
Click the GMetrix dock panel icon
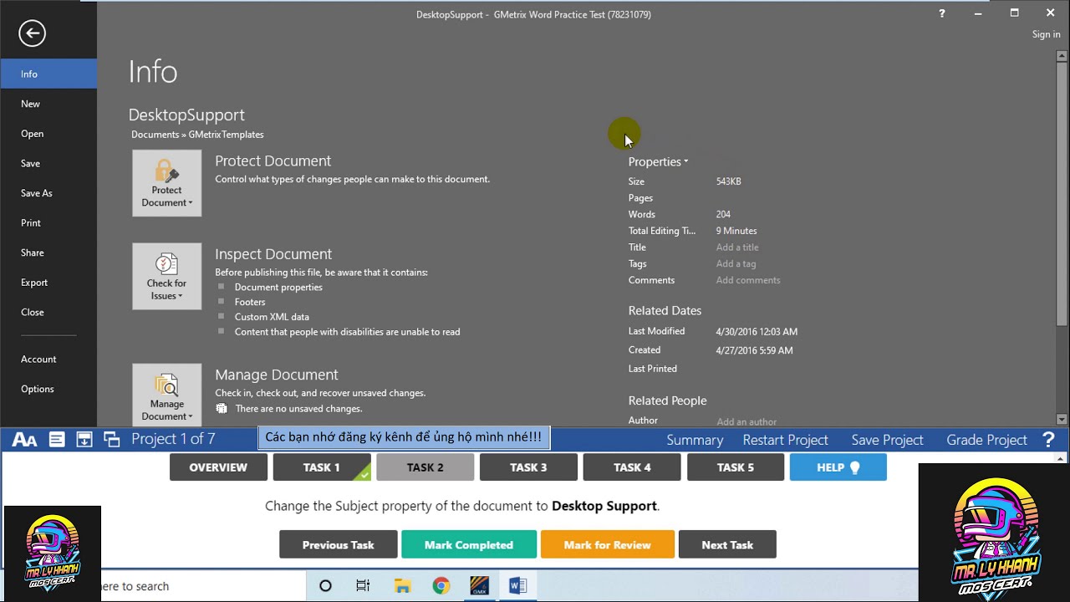click(84, 439)
